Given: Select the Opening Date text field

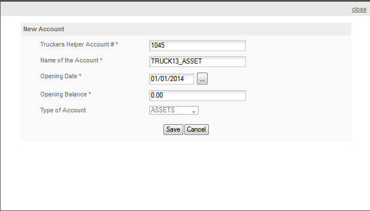Looking at the screenshot, I should 171,79.
